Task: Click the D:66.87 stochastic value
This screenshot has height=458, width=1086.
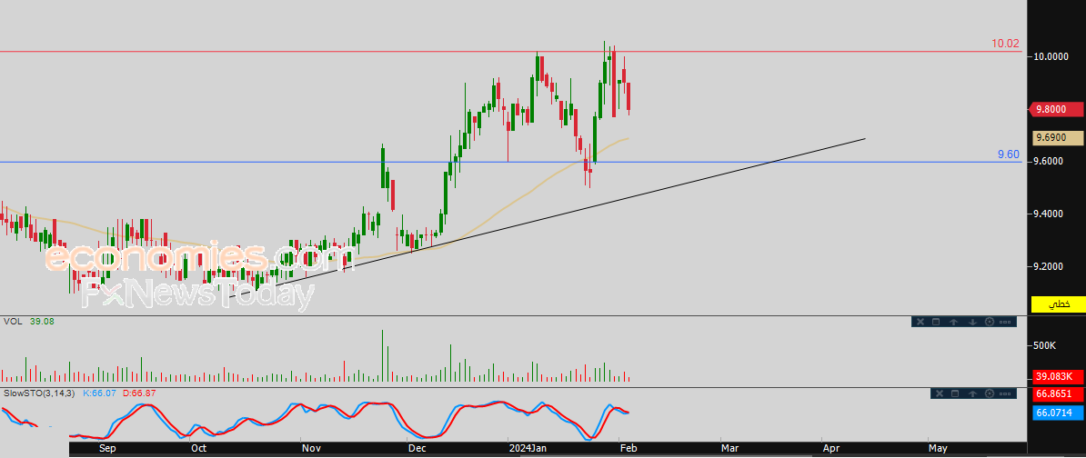Action: point(139,393)
